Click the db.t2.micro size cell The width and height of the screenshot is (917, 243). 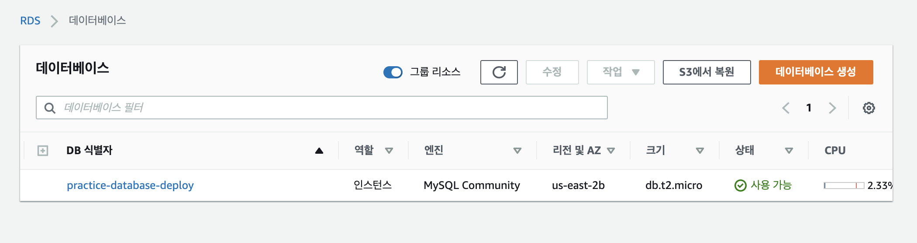(674, 186)
